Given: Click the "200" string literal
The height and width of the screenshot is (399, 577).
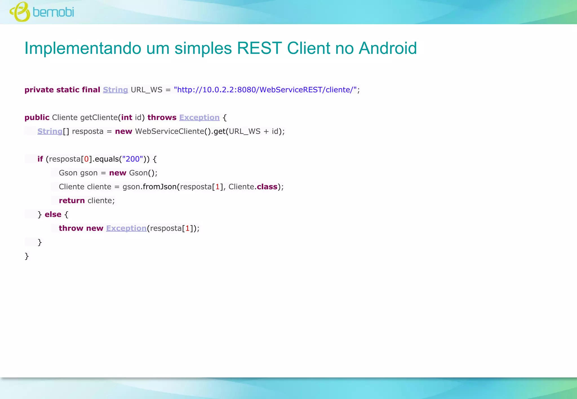Looking at the screenshot, I should point(132,159).
